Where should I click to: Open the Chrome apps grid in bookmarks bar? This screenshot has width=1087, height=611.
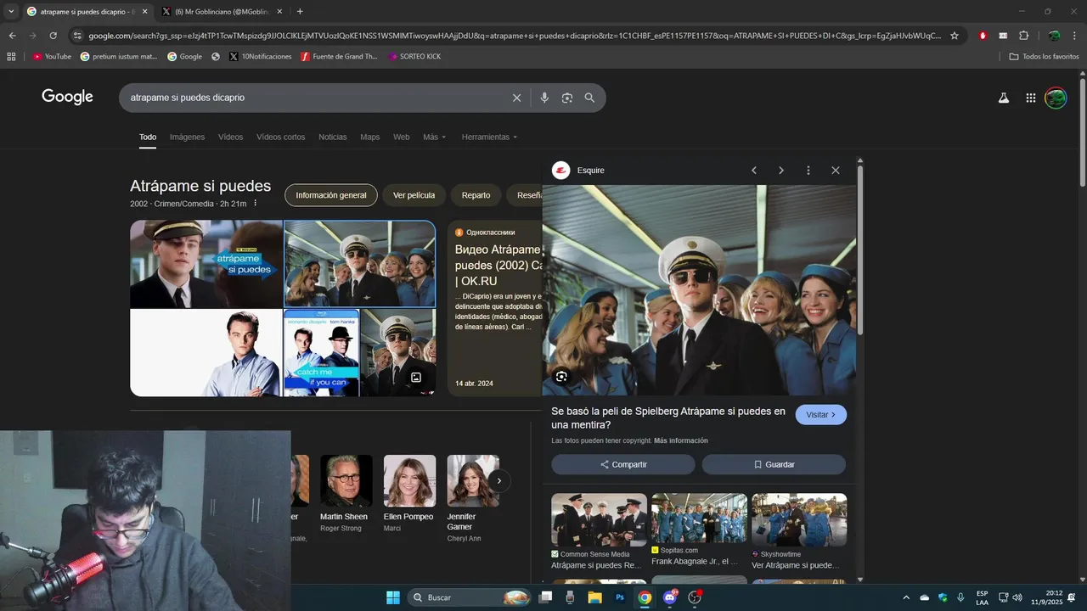click(x=11, y=56)
